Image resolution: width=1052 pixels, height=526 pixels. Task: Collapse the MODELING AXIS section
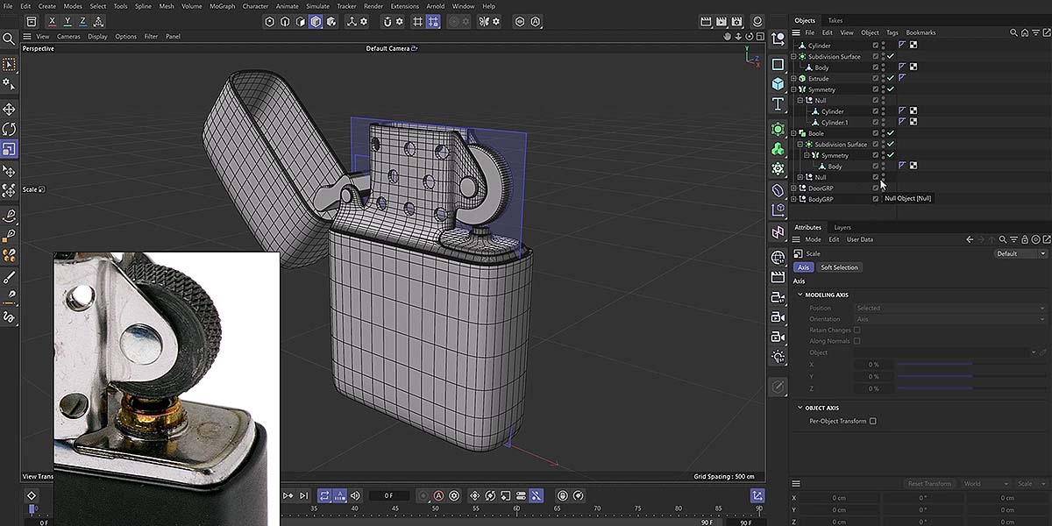800,295
